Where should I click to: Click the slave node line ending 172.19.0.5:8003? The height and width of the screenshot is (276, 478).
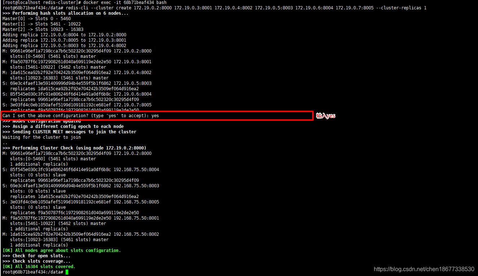tap(77, 83)
